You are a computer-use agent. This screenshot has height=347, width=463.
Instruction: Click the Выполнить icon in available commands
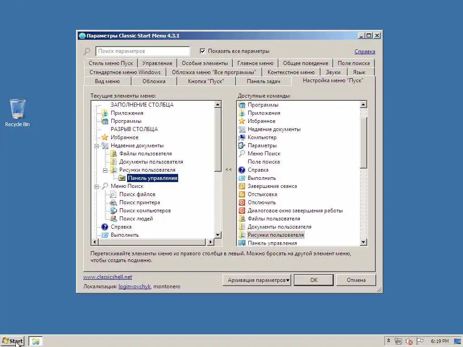pos(242,178)
